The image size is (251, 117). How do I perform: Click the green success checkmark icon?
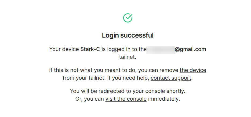point(128,18)
